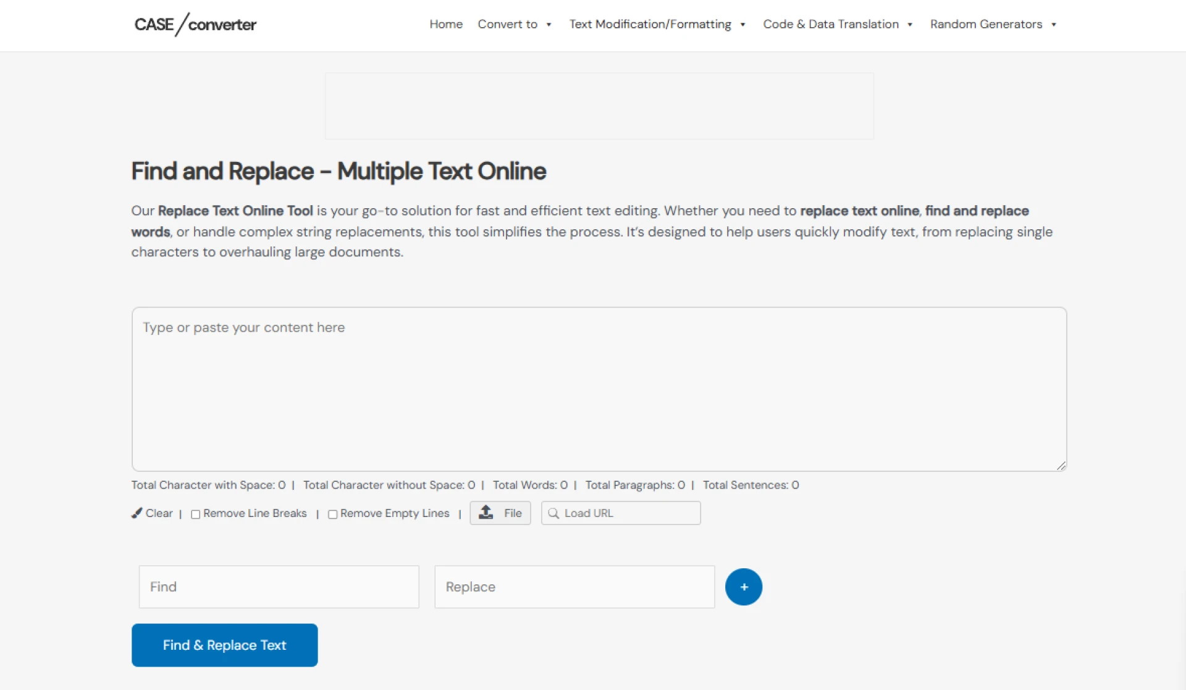This screenshot has width=1186, height=690.
Task: Enable Remove Empty Lines
Action: click(332, 514)
